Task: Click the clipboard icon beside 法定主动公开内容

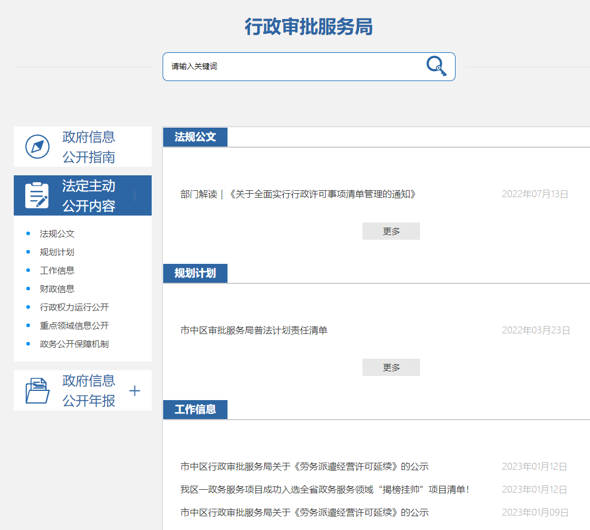Action: [37, 195]
